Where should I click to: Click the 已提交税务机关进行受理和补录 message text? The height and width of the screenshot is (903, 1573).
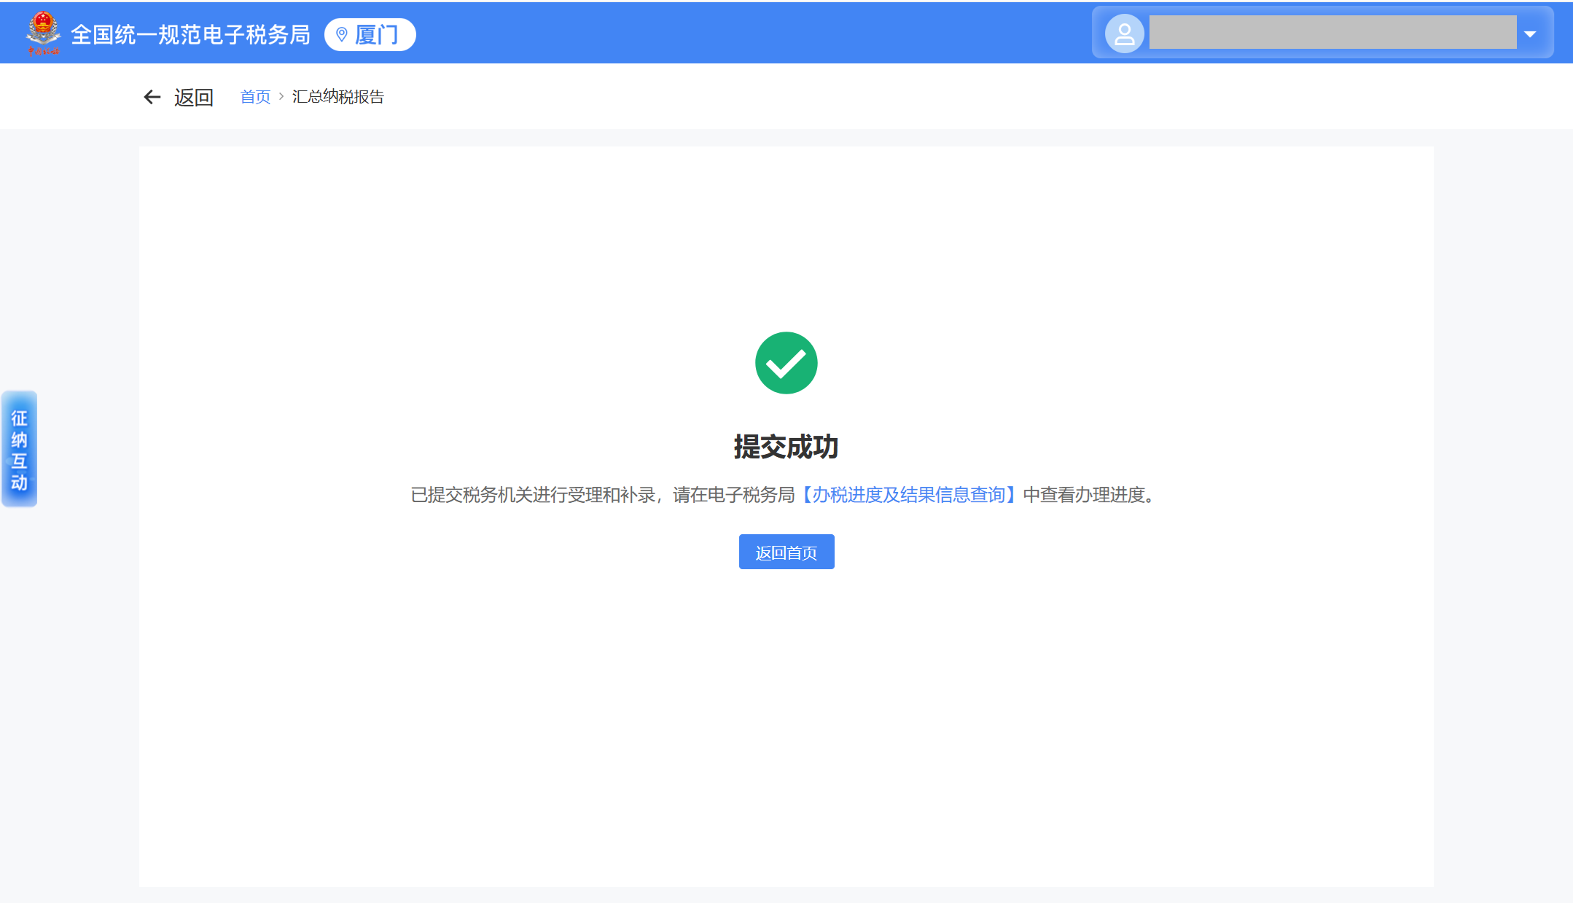[x=533, y=495]
